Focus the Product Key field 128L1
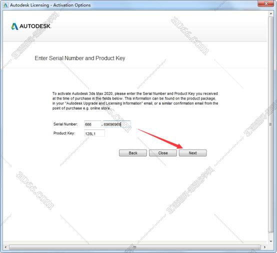Image resolution: width=277 pixels, height=253 pixels. [94, 133]
